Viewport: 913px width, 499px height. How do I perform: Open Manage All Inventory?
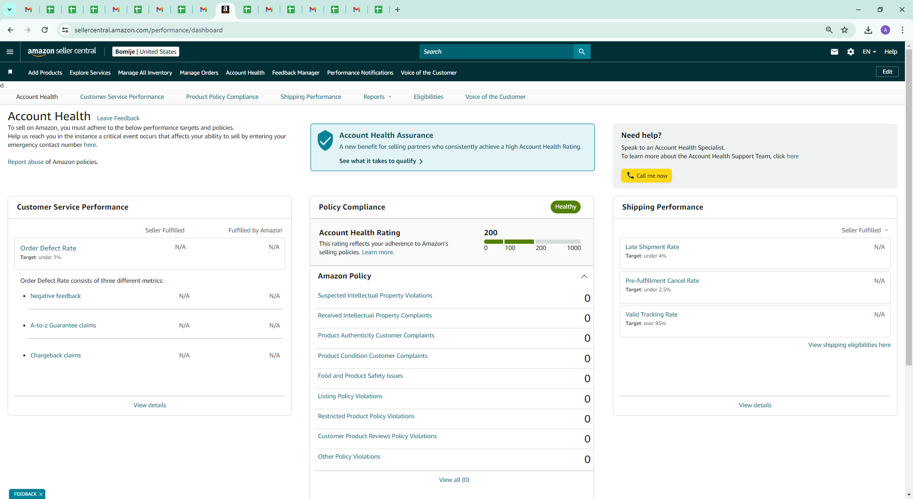145,73
